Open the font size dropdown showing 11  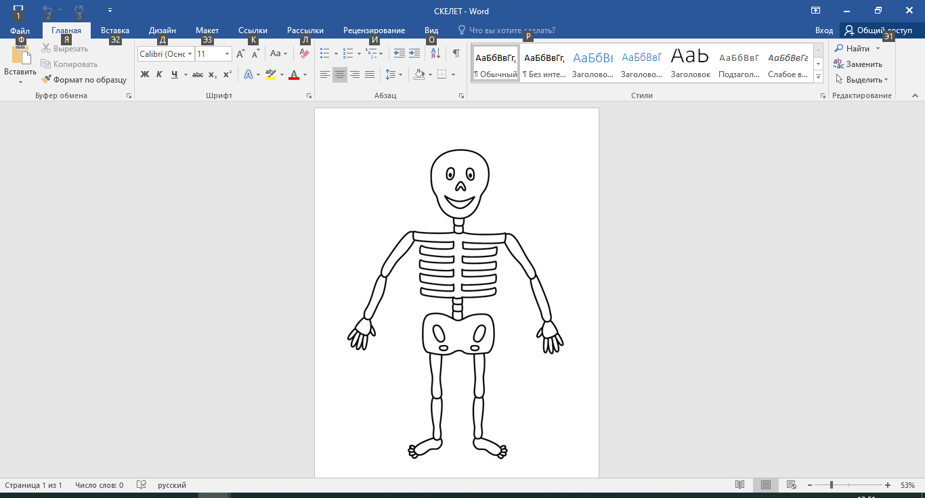[x=227, y=53]
